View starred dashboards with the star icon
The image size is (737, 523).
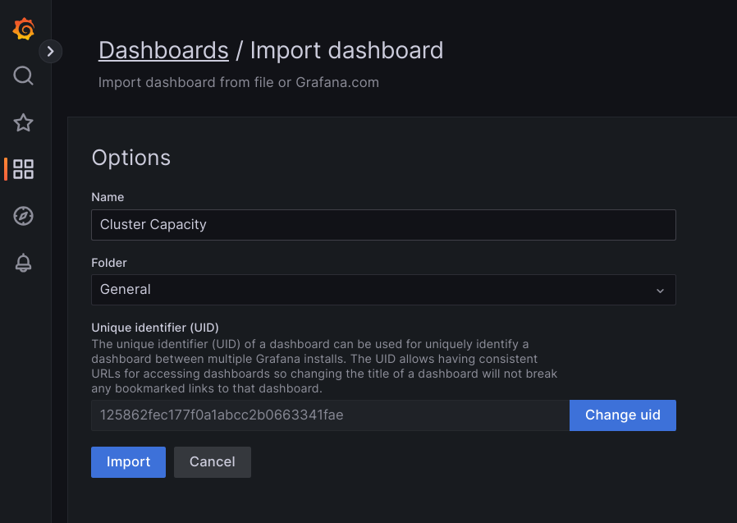click(x=23, y=122)
